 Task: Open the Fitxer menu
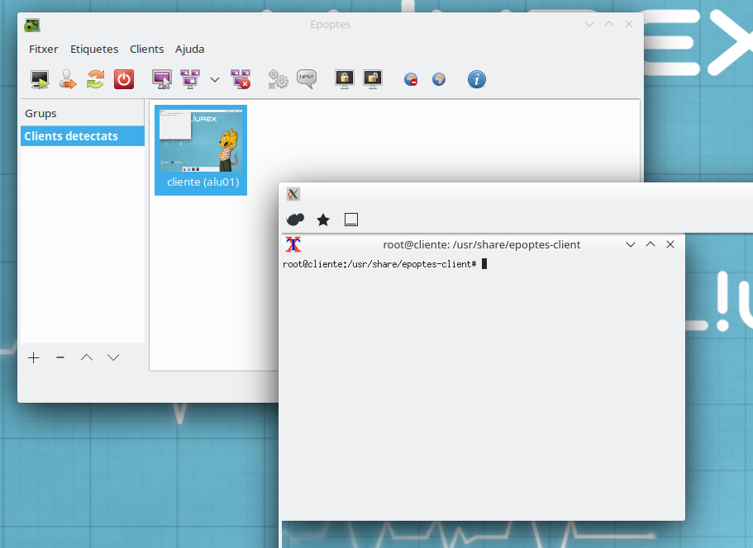43,49
